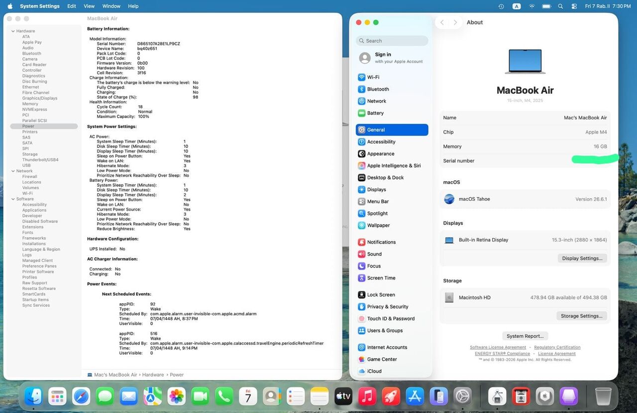Open Accessibility in the System Settings sidebar
This screenshot has height=413, width=637.
pos(392,141)
